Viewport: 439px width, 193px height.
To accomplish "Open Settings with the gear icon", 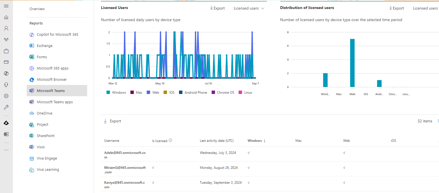I will click(6, 96).
